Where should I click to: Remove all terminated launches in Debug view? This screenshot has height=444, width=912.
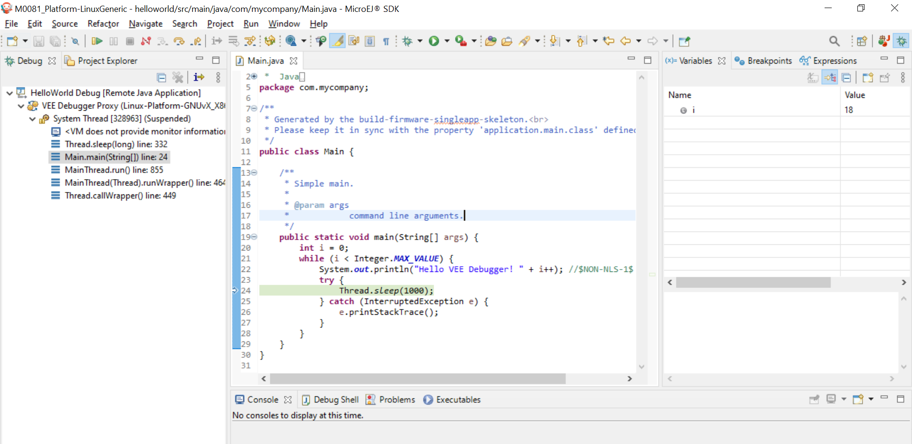click(178, 77)
